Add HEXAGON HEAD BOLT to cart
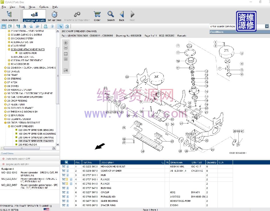The height and width of the screenshot is (211, 270). 63,167
